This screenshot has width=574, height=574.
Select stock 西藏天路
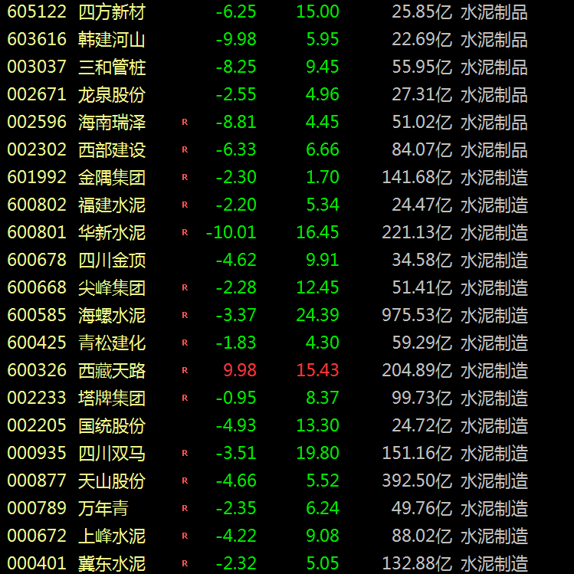tap(112, 370)
